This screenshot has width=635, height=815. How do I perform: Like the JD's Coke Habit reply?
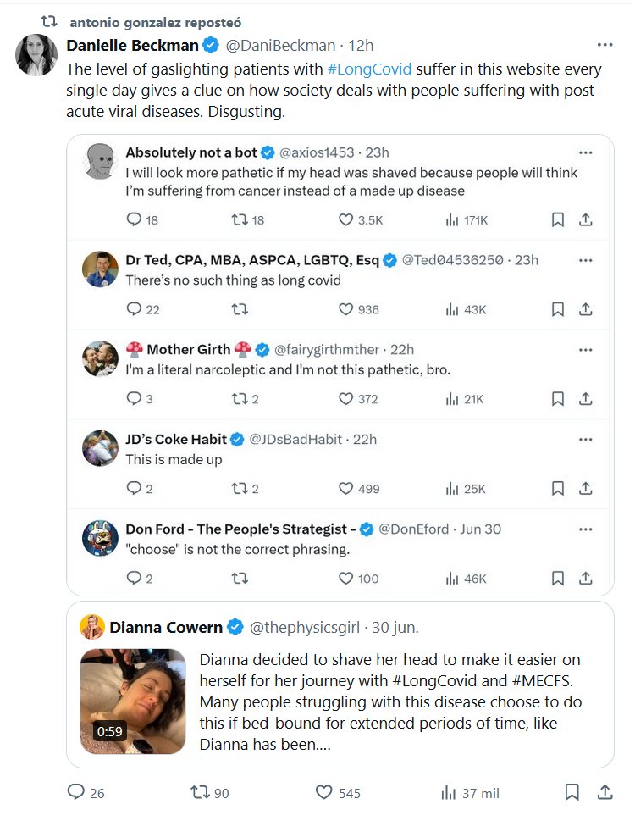pos(345,488)
